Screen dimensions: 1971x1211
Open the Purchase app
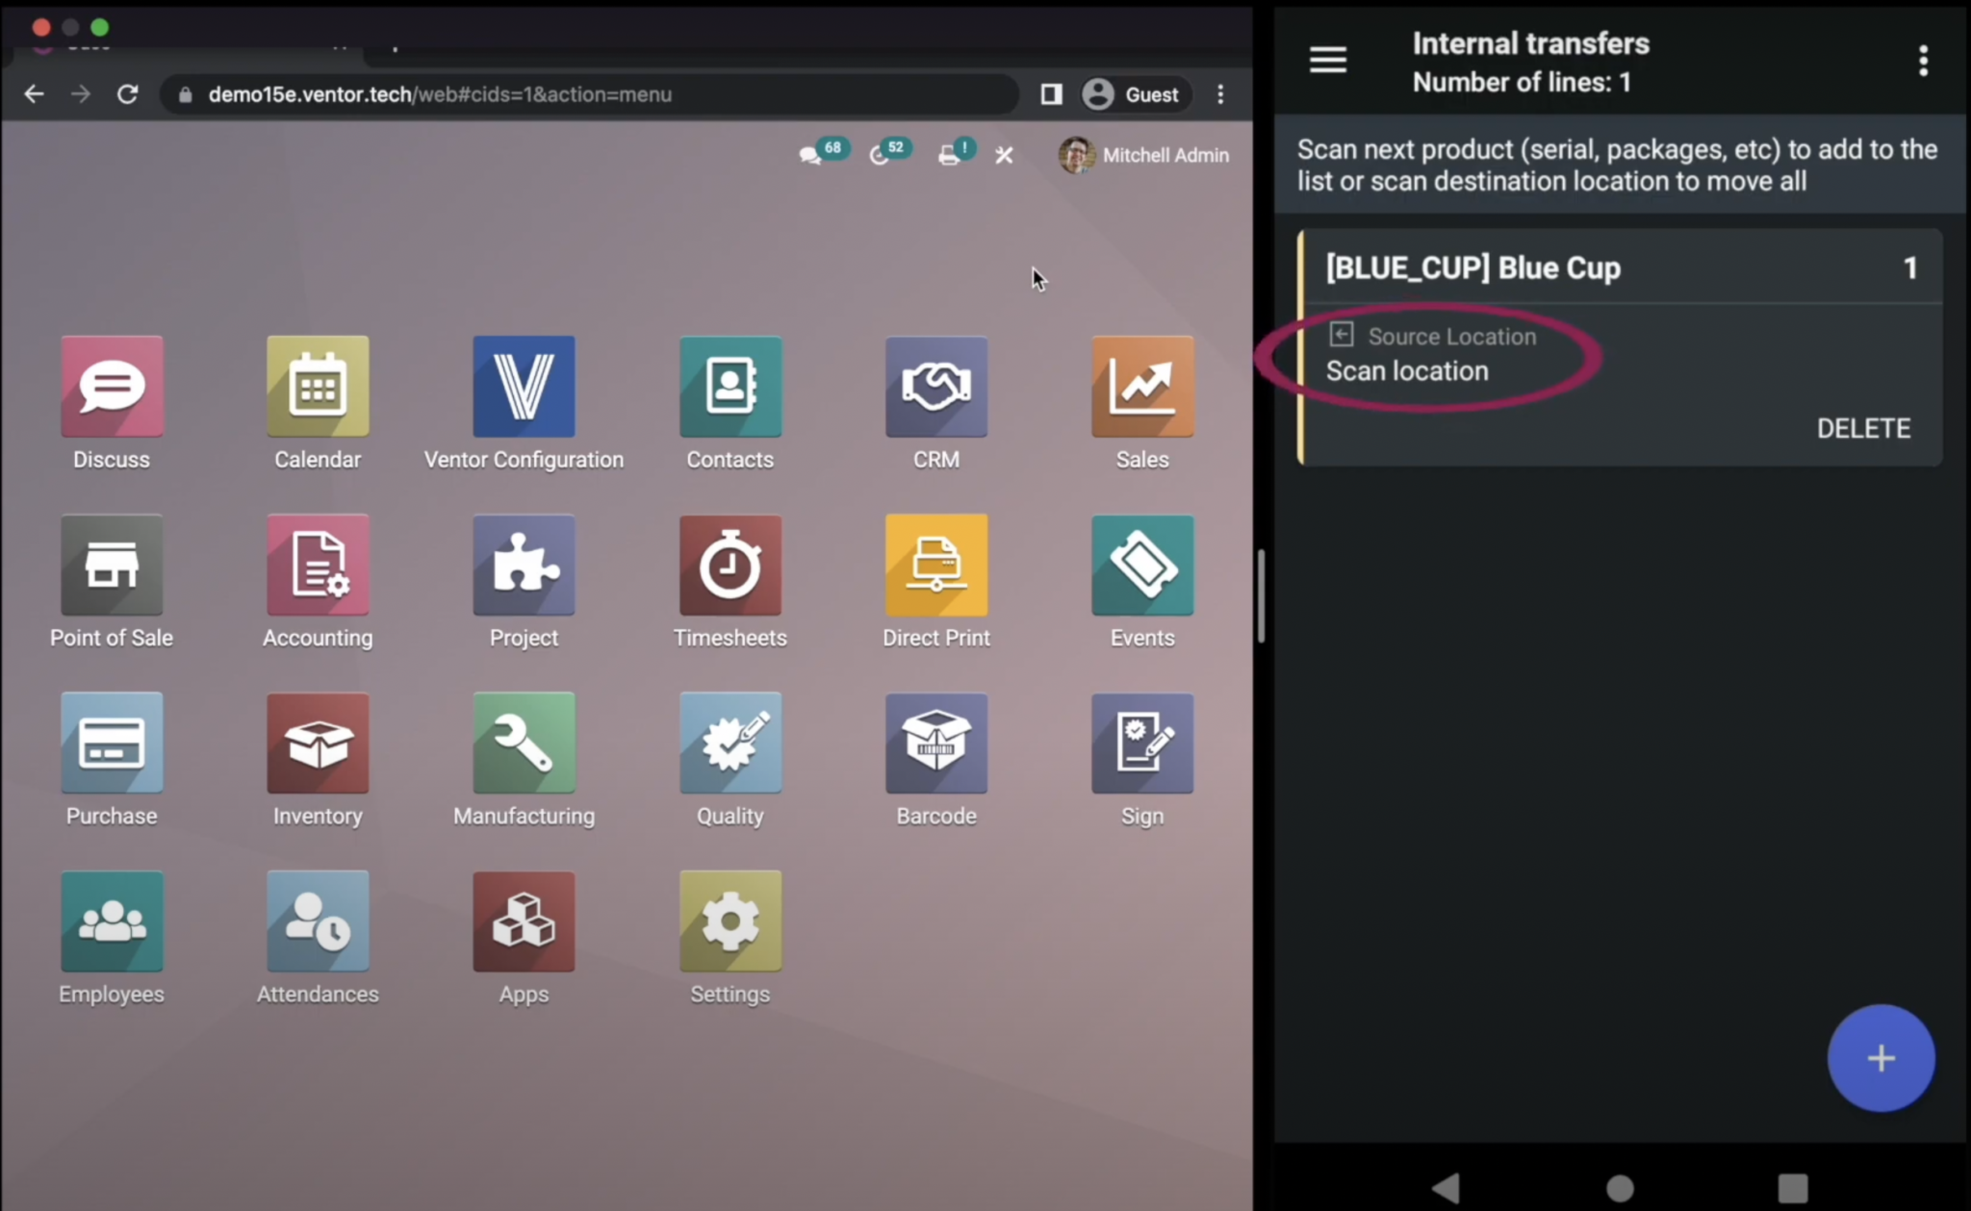click(x=112, y=743)
